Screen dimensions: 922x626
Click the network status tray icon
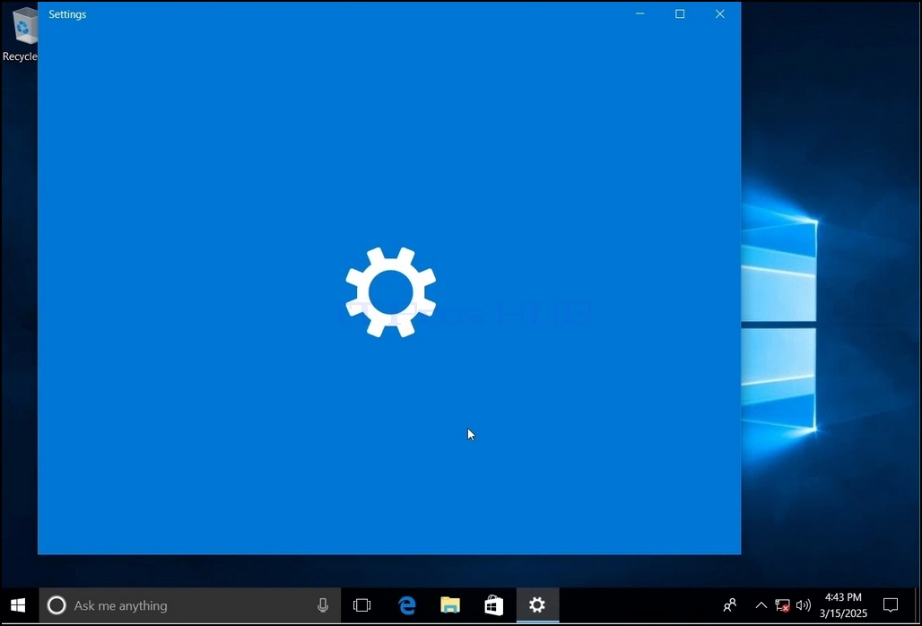click(x=782, y=604)
